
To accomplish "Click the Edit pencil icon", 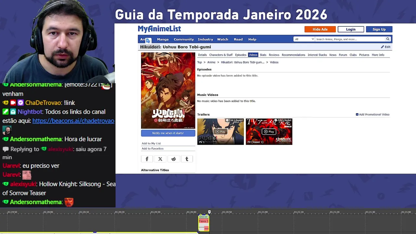I will [x=383, y=47].
